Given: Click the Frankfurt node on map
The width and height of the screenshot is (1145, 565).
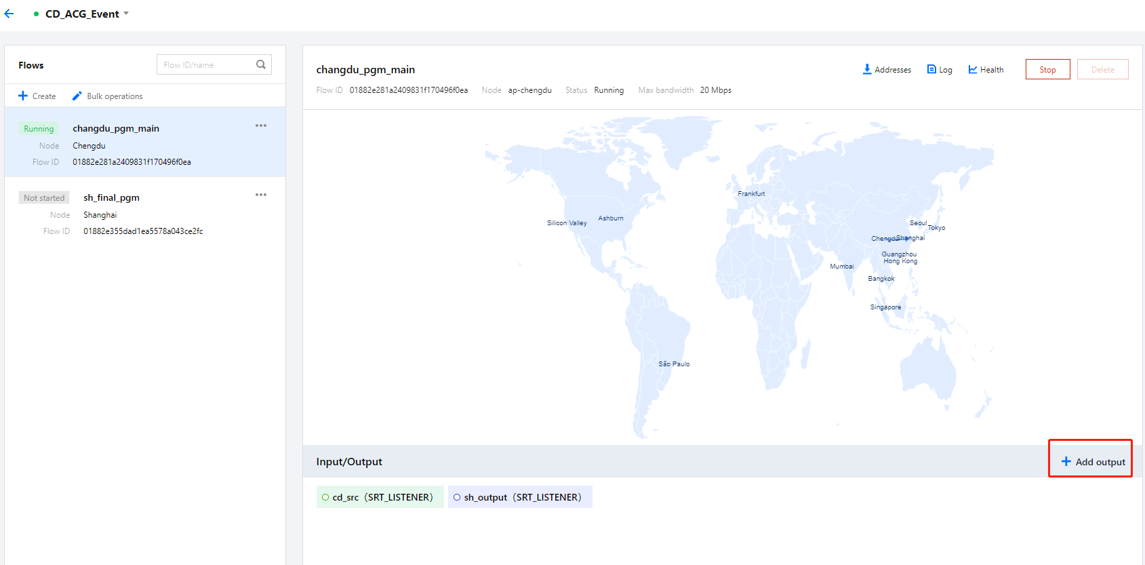Looking at the screenshot, I should click(x=751, y=194).
